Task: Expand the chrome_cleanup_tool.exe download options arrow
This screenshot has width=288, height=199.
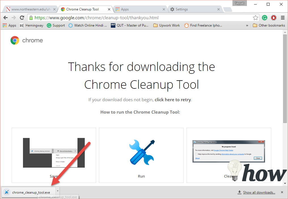Action: tap(58, 191)
